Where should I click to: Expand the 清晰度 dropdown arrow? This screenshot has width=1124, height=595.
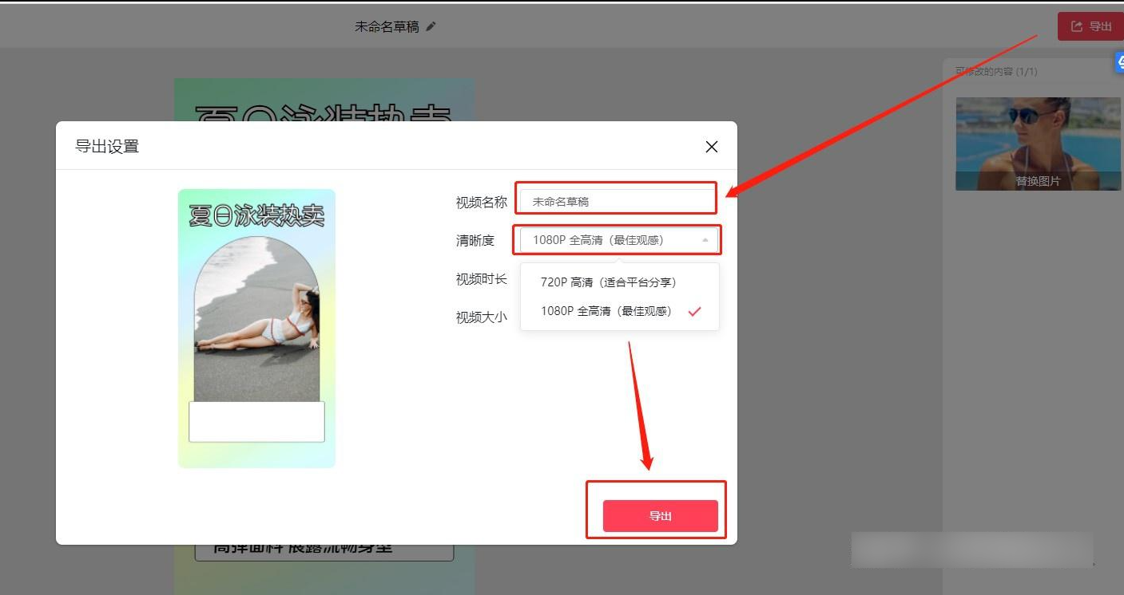pos(705,240)
